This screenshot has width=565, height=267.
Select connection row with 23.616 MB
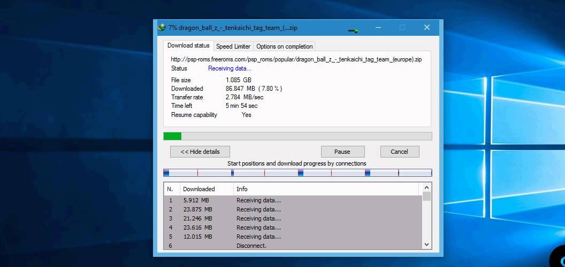click(x=293, y=227)
